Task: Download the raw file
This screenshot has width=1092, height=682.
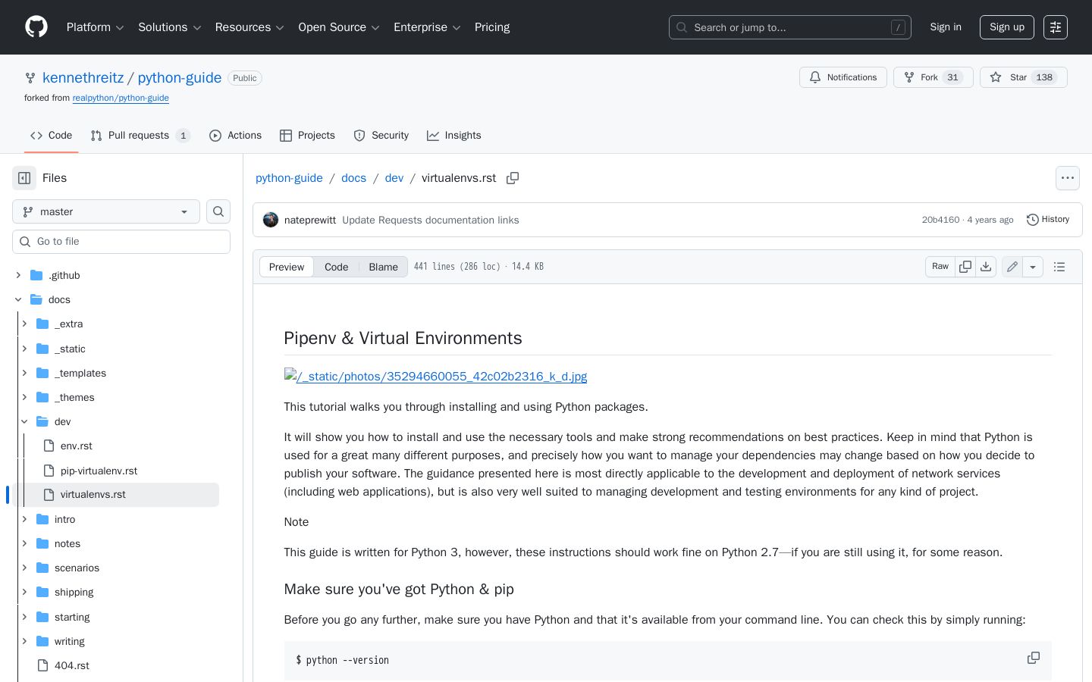Action: click(986, 267)
